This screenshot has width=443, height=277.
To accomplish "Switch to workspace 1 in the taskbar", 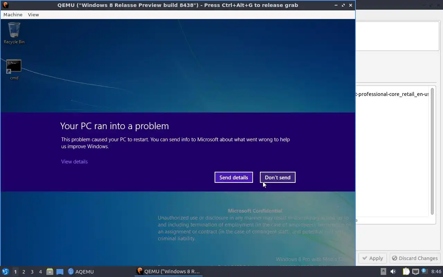I will coord(15,272).
